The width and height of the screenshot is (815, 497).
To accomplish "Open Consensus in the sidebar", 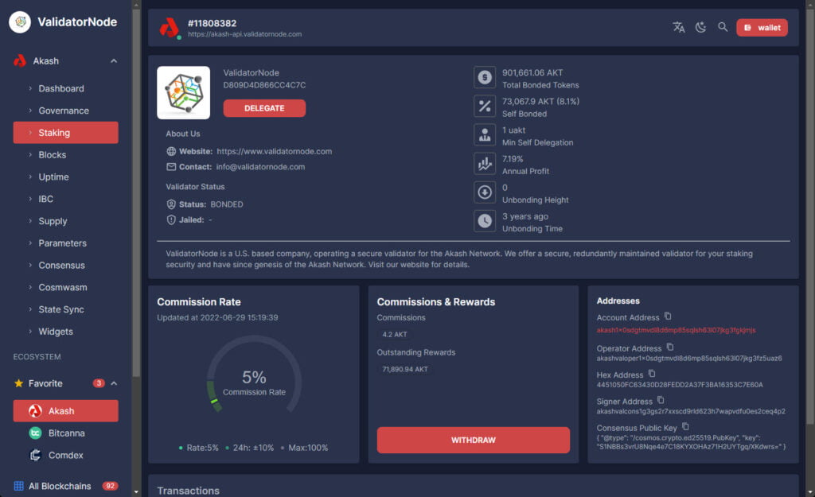I will [65, 265].
